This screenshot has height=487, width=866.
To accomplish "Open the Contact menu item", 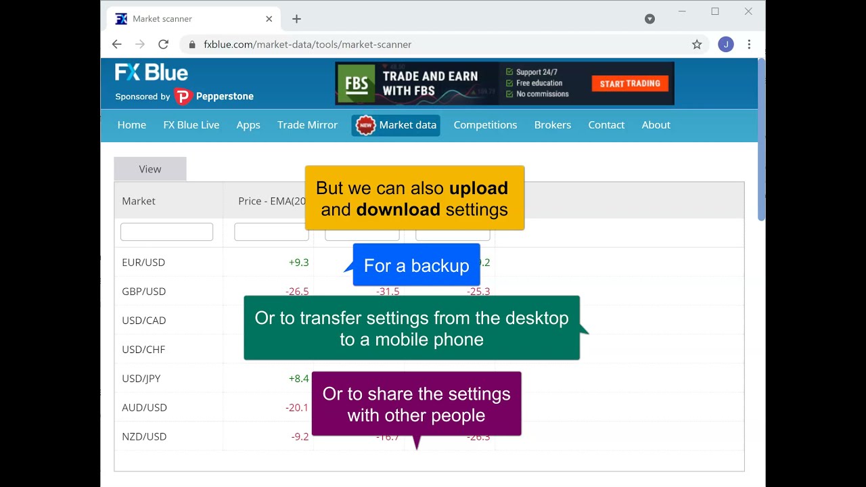I will [x=606, y=125].
